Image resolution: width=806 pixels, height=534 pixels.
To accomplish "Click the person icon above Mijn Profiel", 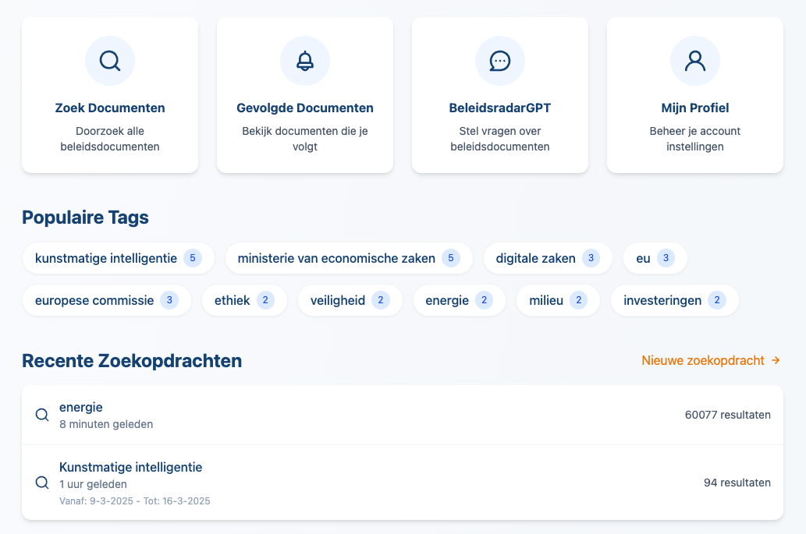I will click(x=694, y=60).
